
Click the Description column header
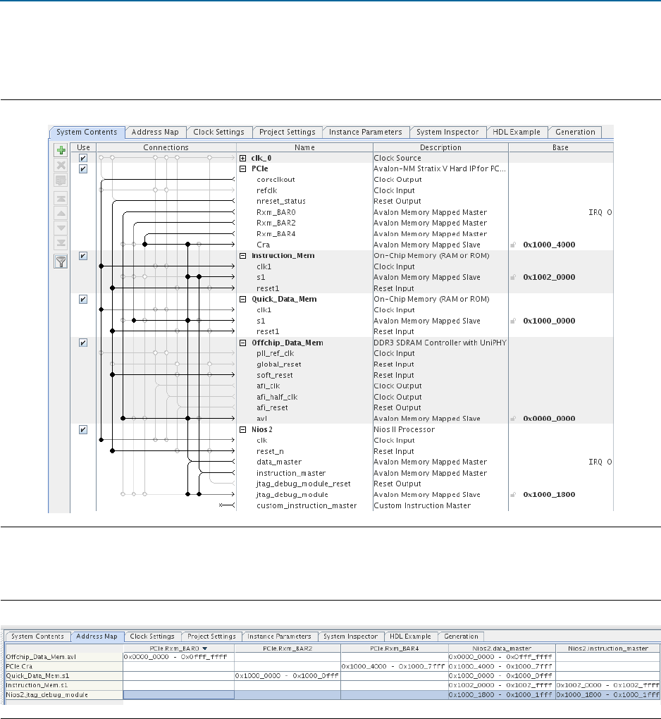(x=440, y=147)
